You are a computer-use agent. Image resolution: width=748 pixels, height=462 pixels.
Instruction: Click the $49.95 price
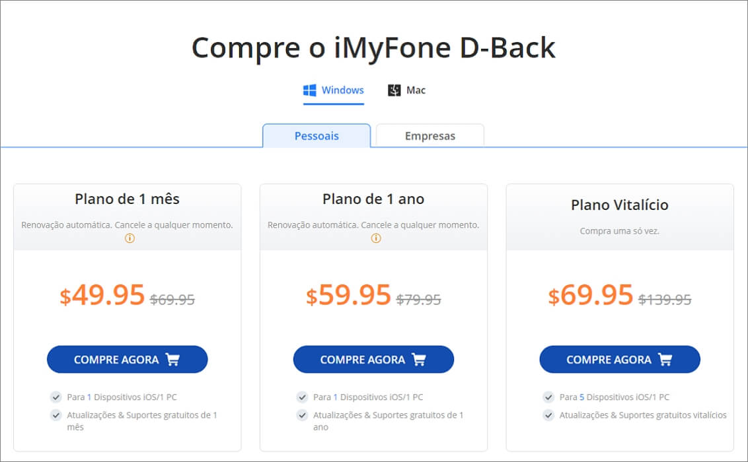[102, 295]
